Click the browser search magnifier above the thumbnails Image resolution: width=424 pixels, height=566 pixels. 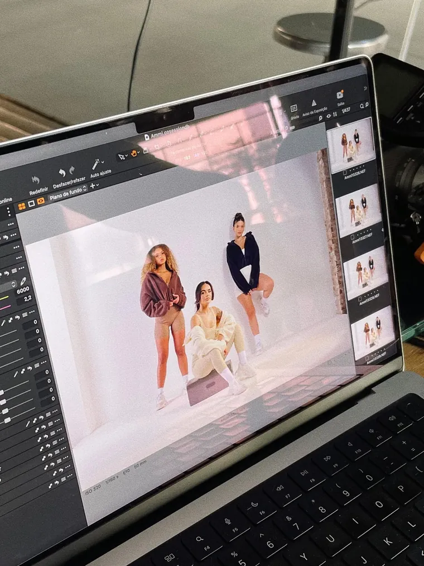click(x=362, y=106)
